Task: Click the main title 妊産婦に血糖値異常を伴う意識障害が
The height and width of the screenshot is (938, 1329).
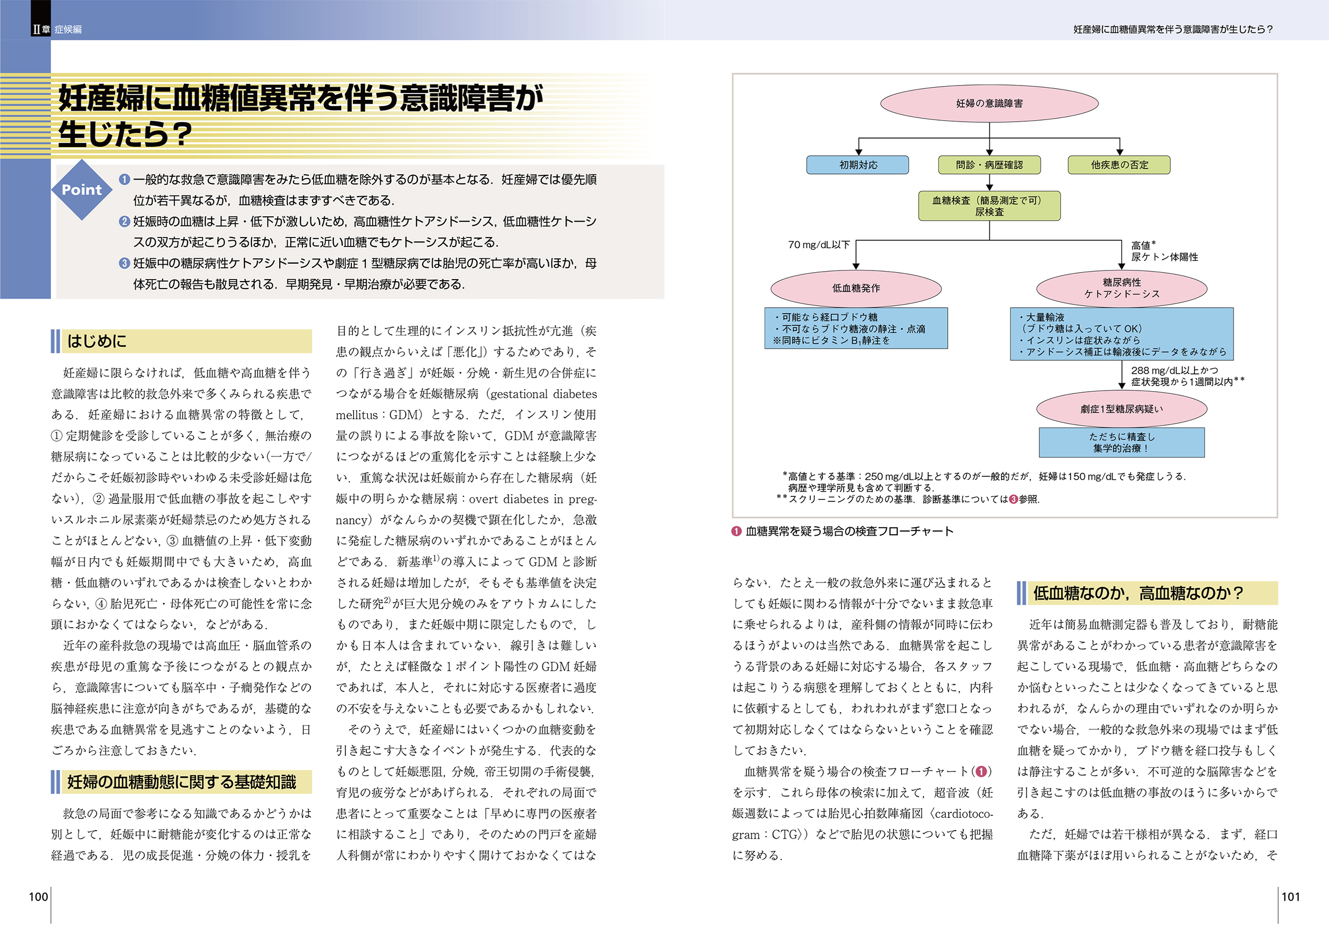Action: (x=301, y=98)
